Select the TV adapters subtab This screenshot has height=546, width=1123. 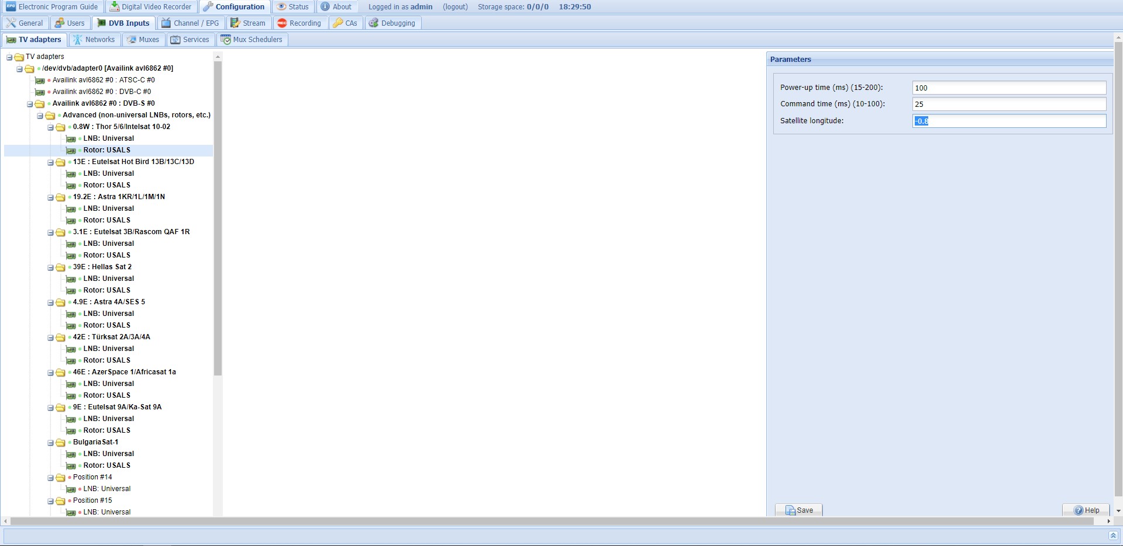click(34, 40)
